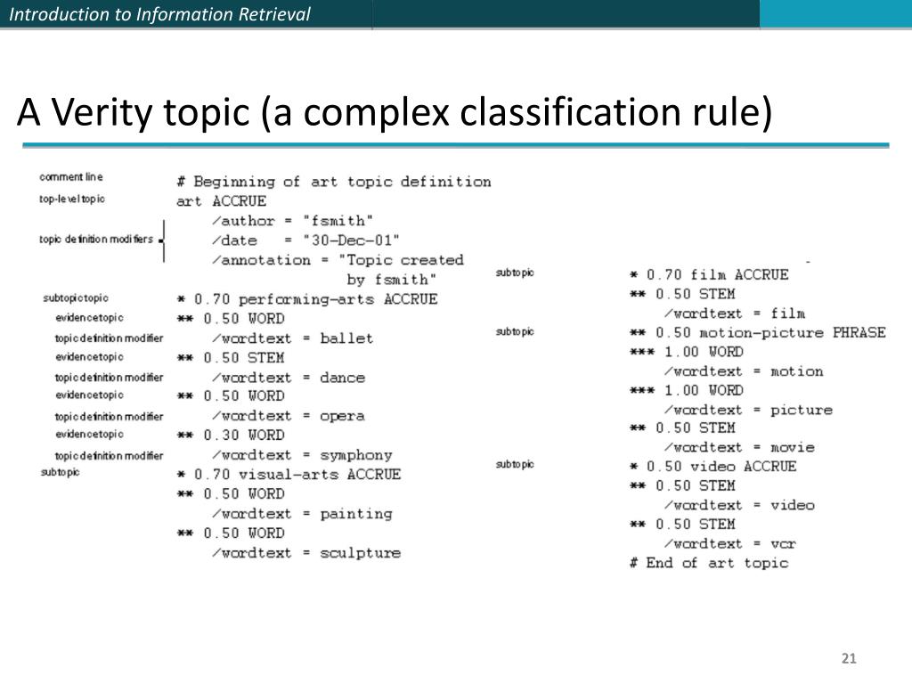Select line "# Beginning of art topic definition"

(334, 182)
